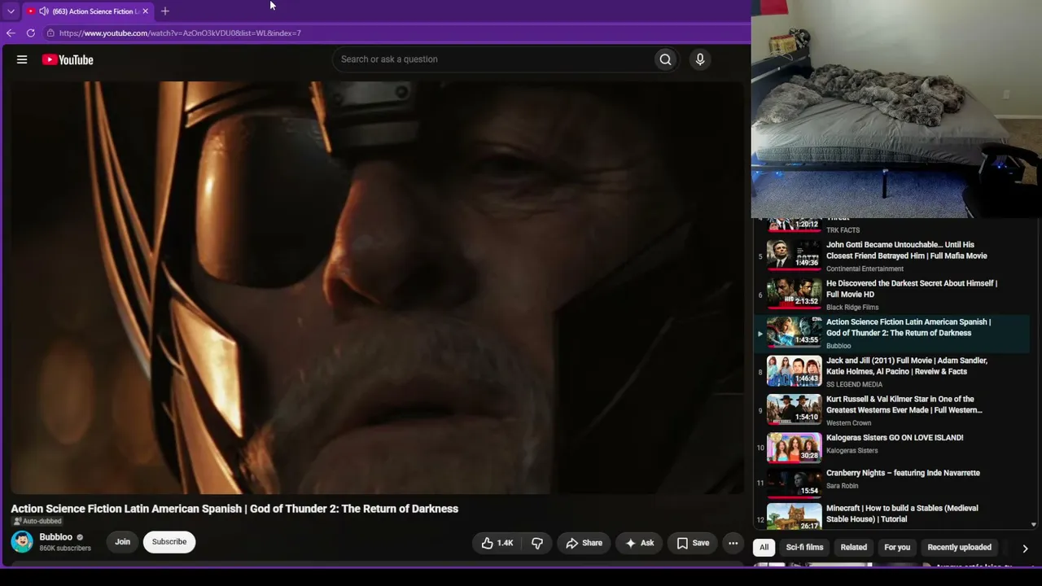Viewport: 1042px width, 586px height.
Task: Reload the current page
Action: click(31, 33)
